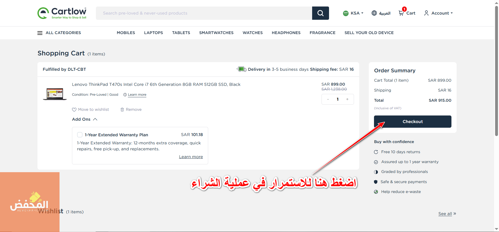This screenshot has height=232, width=499.
Task: Click the Buy with confidence heading
Action: click(394, 142)
